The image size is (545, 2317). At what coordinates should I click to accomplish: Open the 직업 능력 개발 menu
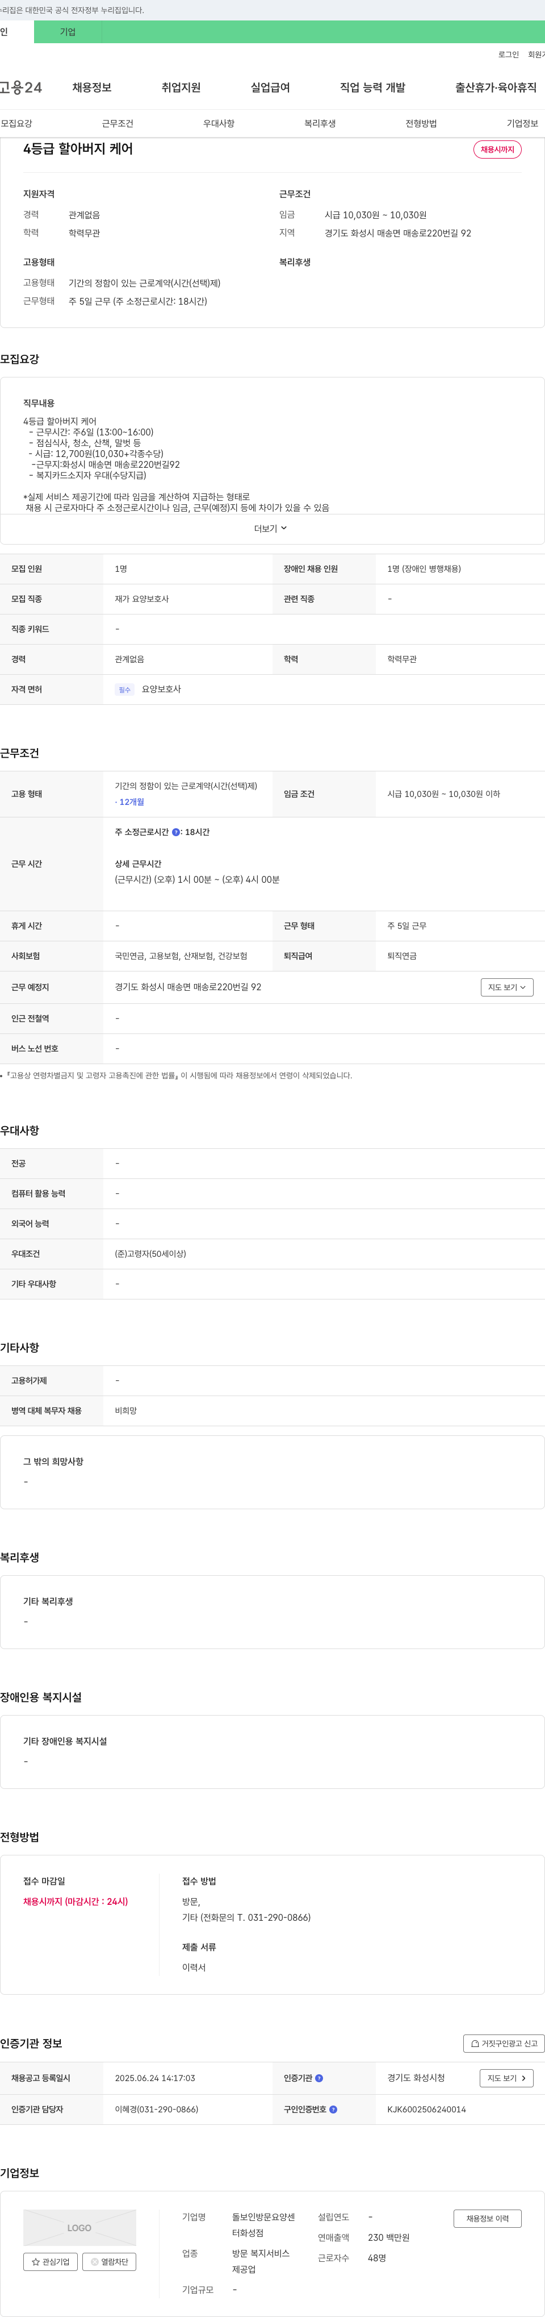pos(372,87)
